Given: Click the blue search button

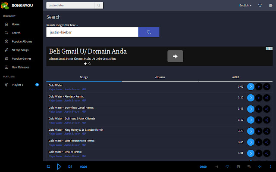Looking at the screenshot, I should click(149, 32).
